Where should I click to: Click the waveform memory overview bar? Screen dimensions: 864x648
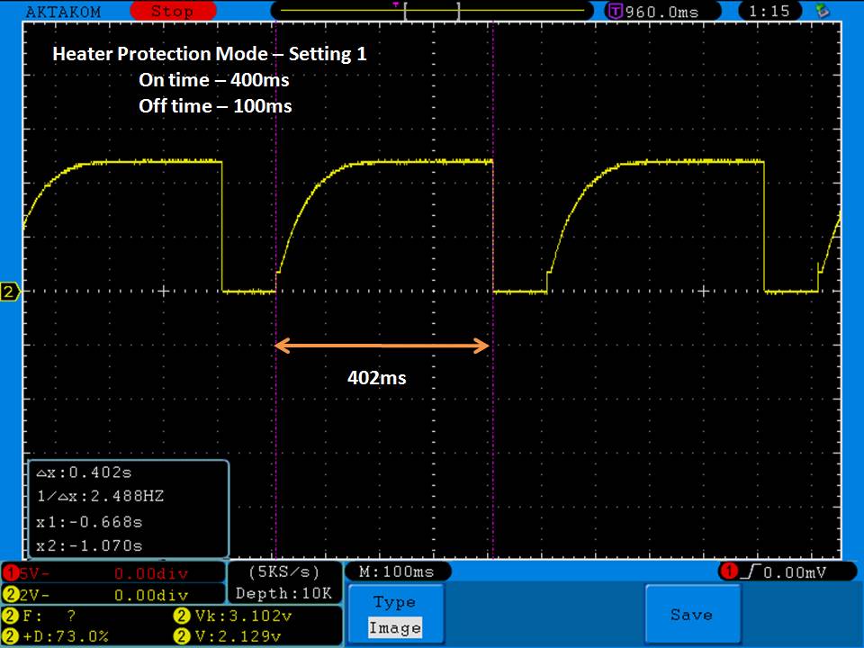click(x=432, y=11)
